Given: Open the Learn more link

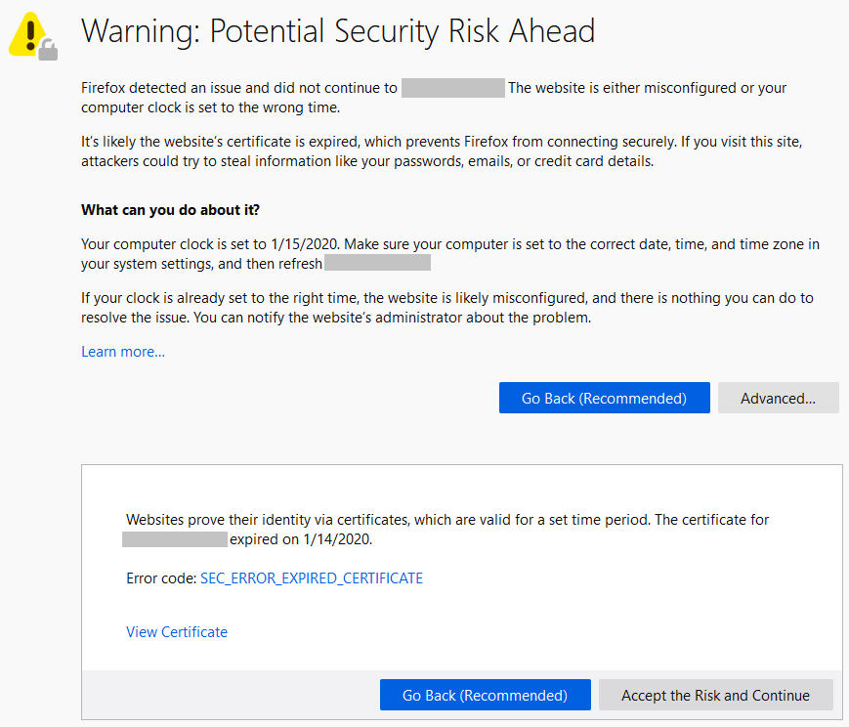Looking at the screenshot, I should (123, 352).
